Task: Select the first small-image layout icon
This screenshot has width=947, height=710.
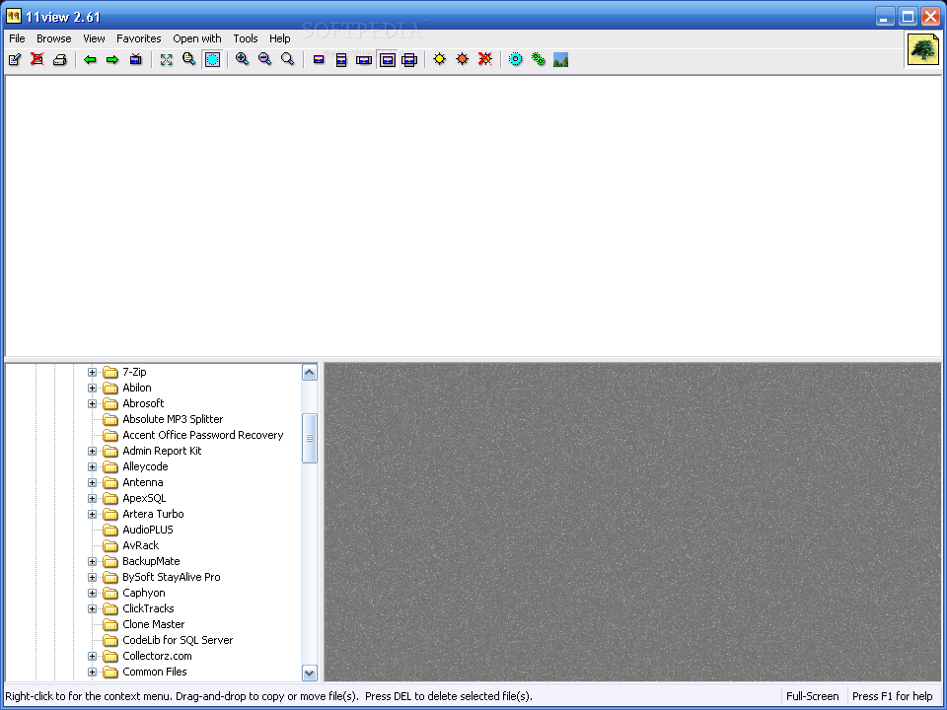Action: (319, 59)
